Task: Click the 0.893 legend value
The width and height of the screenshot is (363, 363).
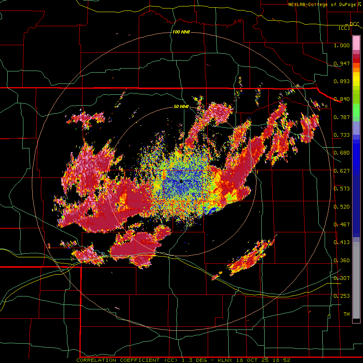Action: click(342, 81)
